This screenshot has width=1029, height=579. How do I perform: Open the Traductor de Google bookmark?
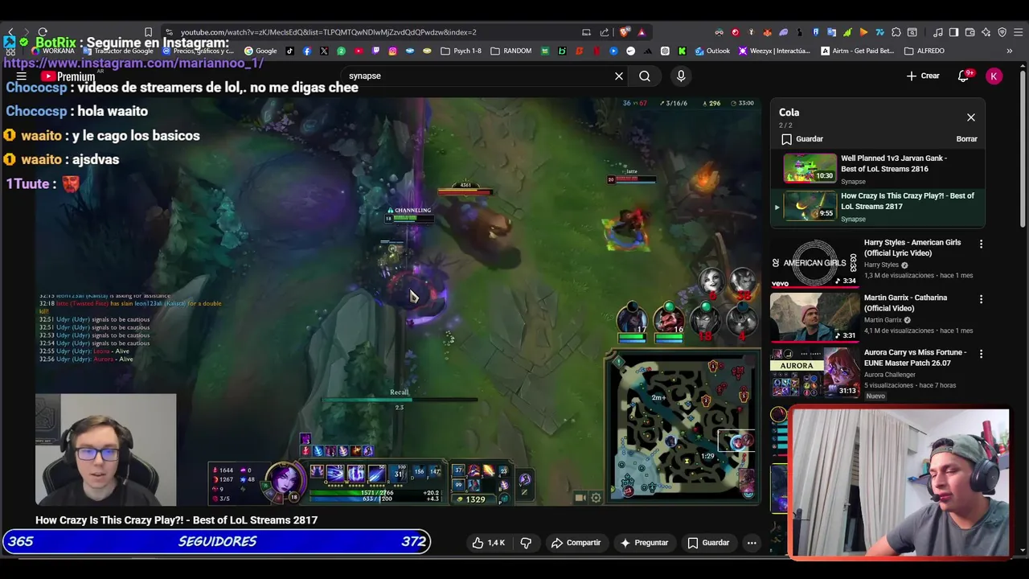117,51
